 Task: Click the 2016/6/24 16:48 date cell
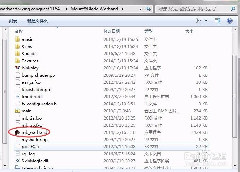[119, 54]
